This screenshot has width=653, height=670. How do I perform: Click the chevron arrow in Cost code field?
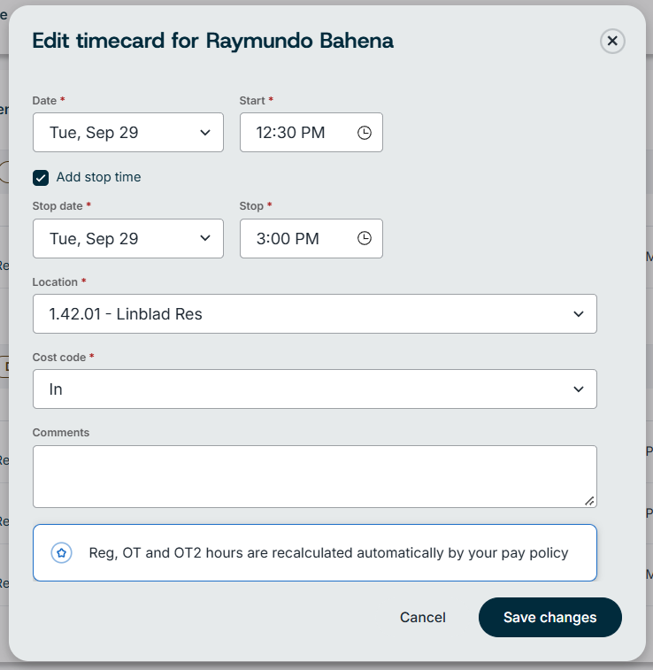(579, 389)
